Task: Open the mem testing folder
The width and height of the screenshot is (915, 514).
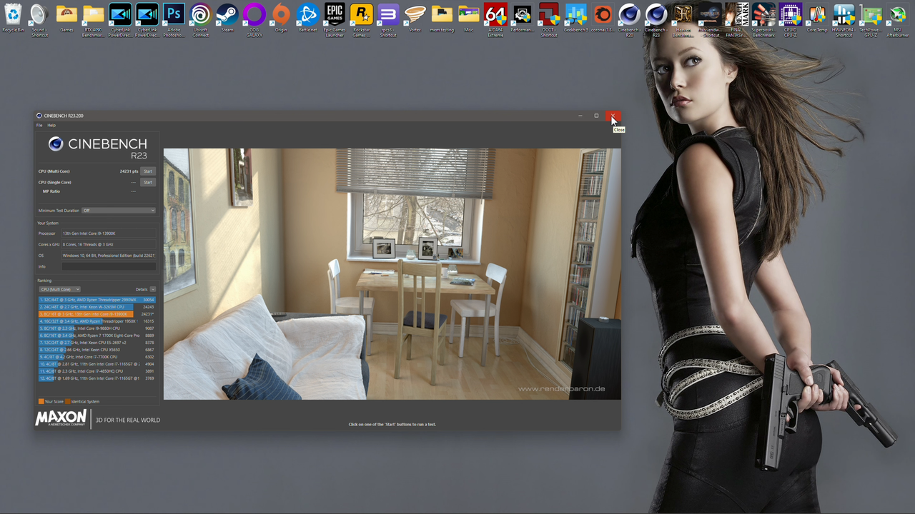Action: [442, 19]
